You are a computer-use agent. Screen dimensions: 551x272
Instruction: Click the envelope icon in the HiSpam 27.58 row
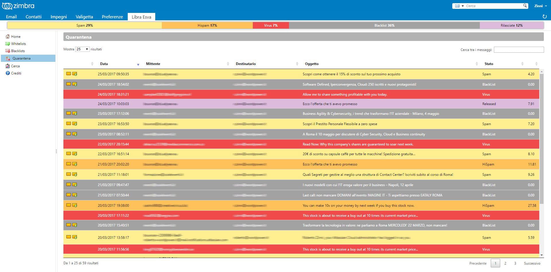[69, 205]
